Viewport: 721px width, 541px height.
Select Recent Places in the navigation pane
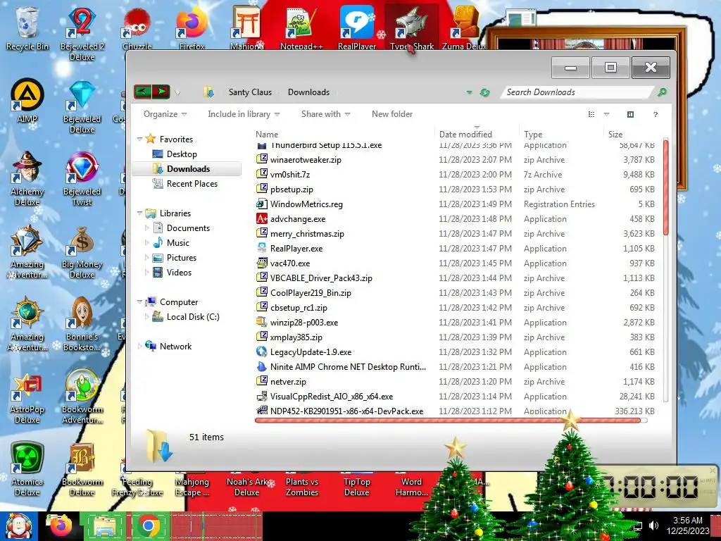click(192, 184)
